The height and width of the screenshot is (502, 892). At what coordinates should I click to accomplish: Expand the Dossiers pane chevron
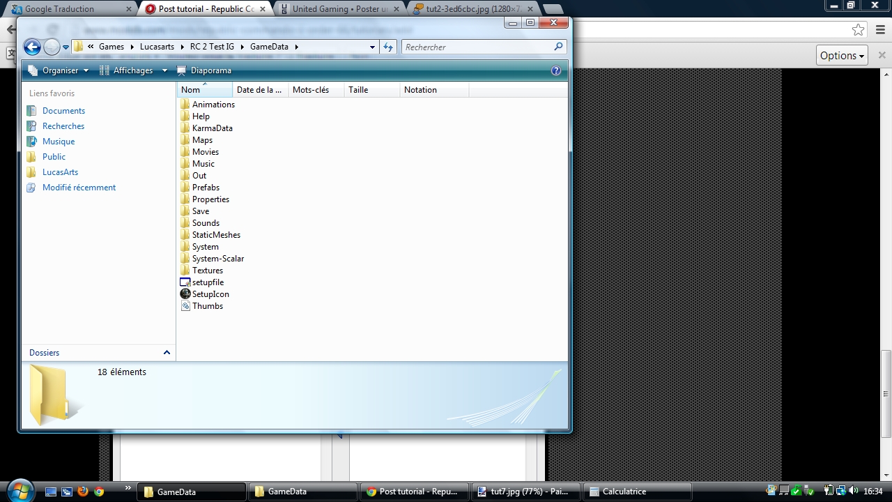[167, 353]
